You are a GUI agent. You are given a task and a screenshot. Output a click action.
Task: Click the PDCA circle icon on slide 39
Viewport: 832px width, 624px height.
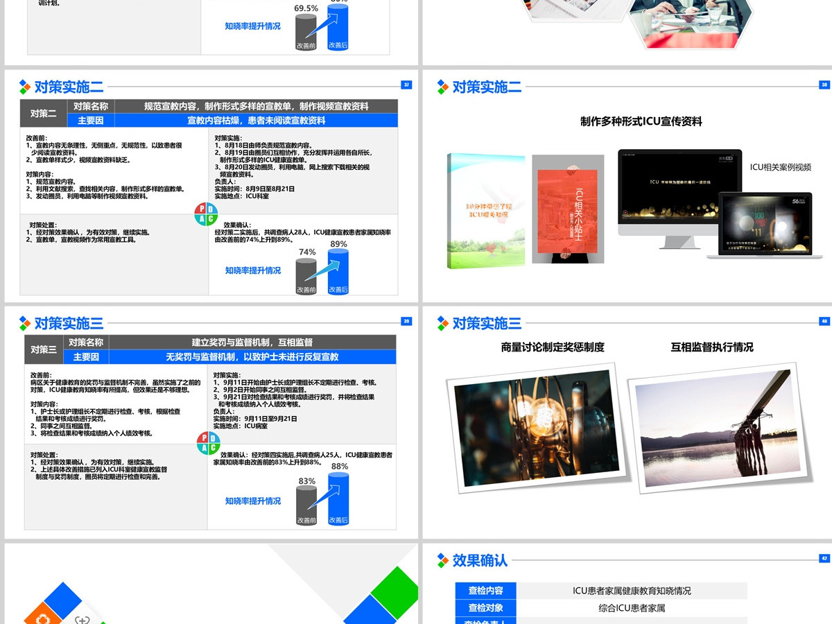pyautogui.click(x=208, y=442)
